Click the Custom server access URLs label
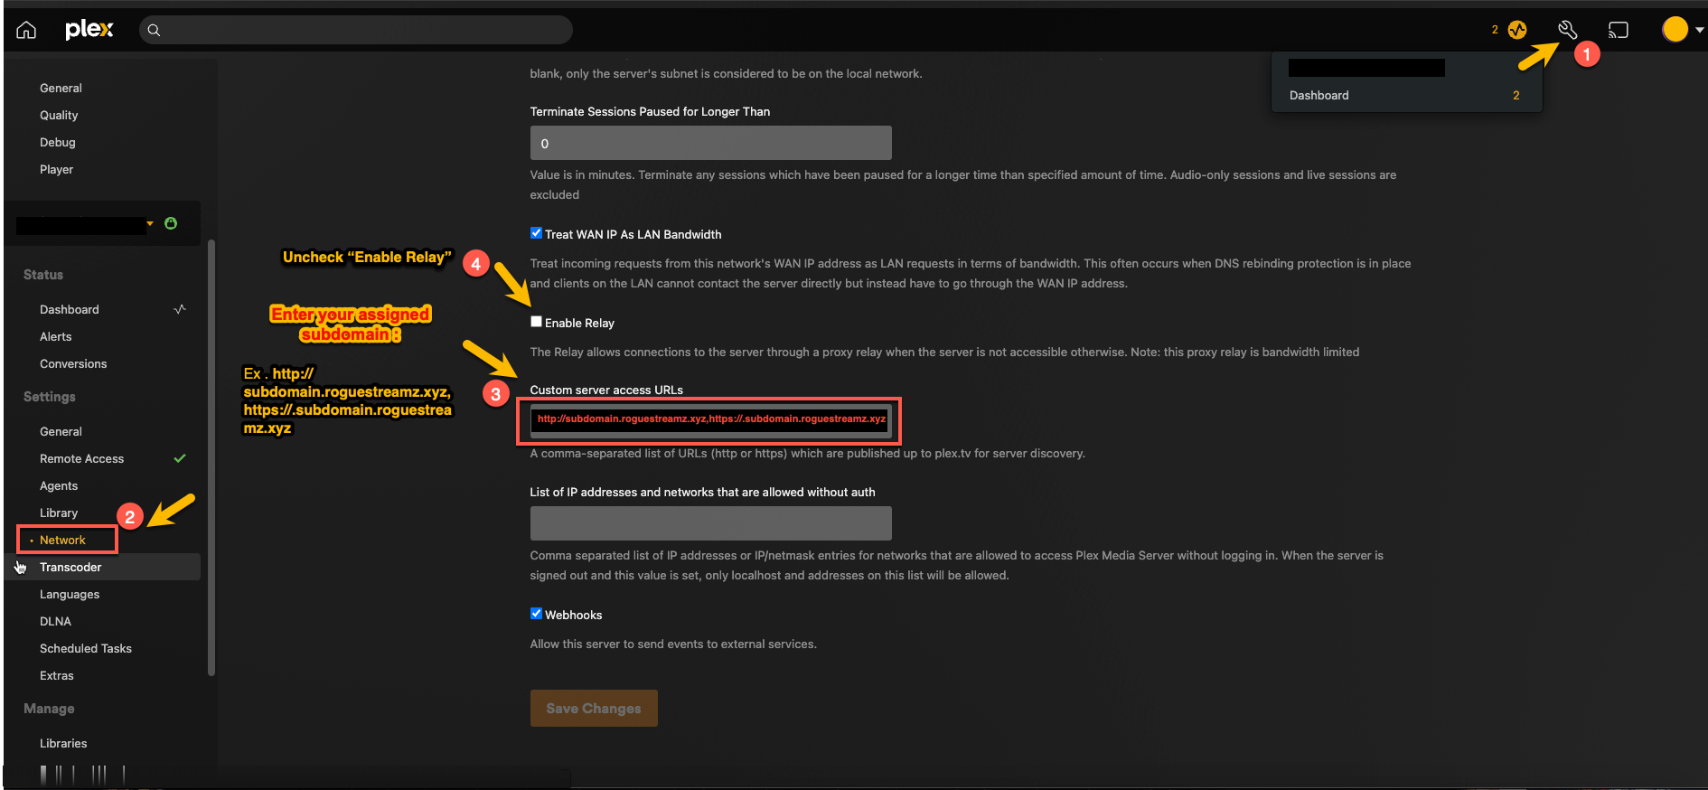Screen dimensions: 1708x790 click(x=606, y=390)
